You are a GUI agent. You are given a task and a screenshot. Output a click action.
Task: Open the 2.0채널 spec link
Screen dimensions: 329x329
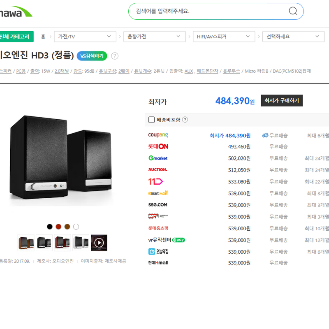(62, 71)
